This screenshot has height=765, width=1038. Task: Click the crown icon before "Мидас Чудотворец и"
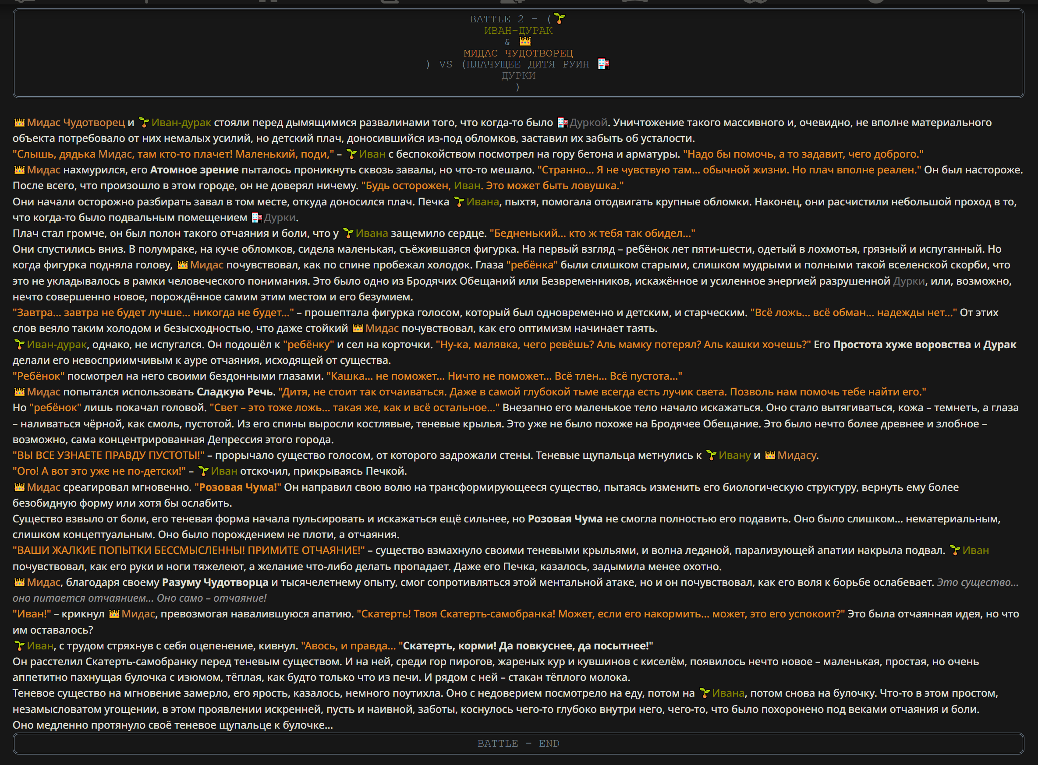(x=19, y=122)
